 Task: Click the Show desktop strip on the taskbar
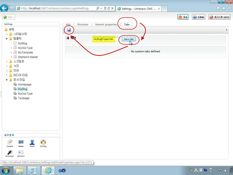[231, 171]
